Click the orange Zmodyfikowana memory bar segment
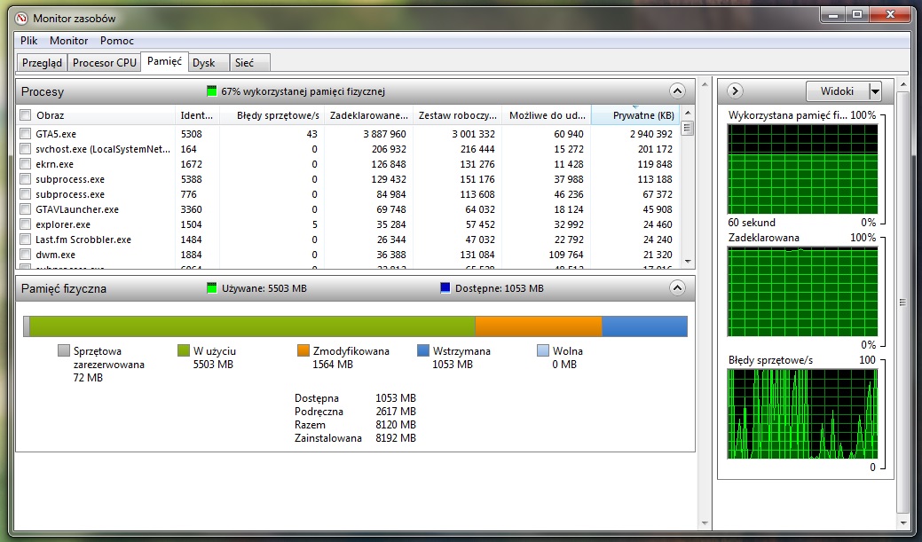 (539, 326)
